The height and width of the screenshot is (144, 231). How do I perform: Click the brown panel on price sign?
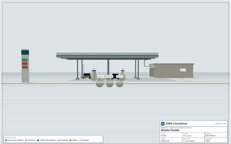(25, 67)
